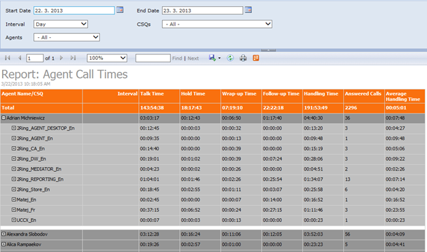The width and height of the screenshot is (427, 252).
Task: Click total talk time 143:54:38
Action: point(152,108)
